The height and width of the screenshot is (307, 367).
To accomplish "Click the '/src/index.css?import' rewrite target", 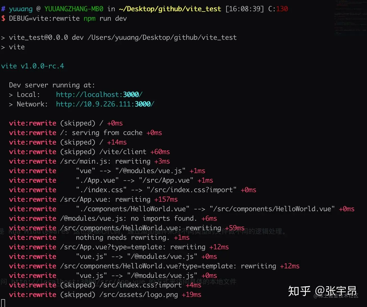I will [192, 190].
